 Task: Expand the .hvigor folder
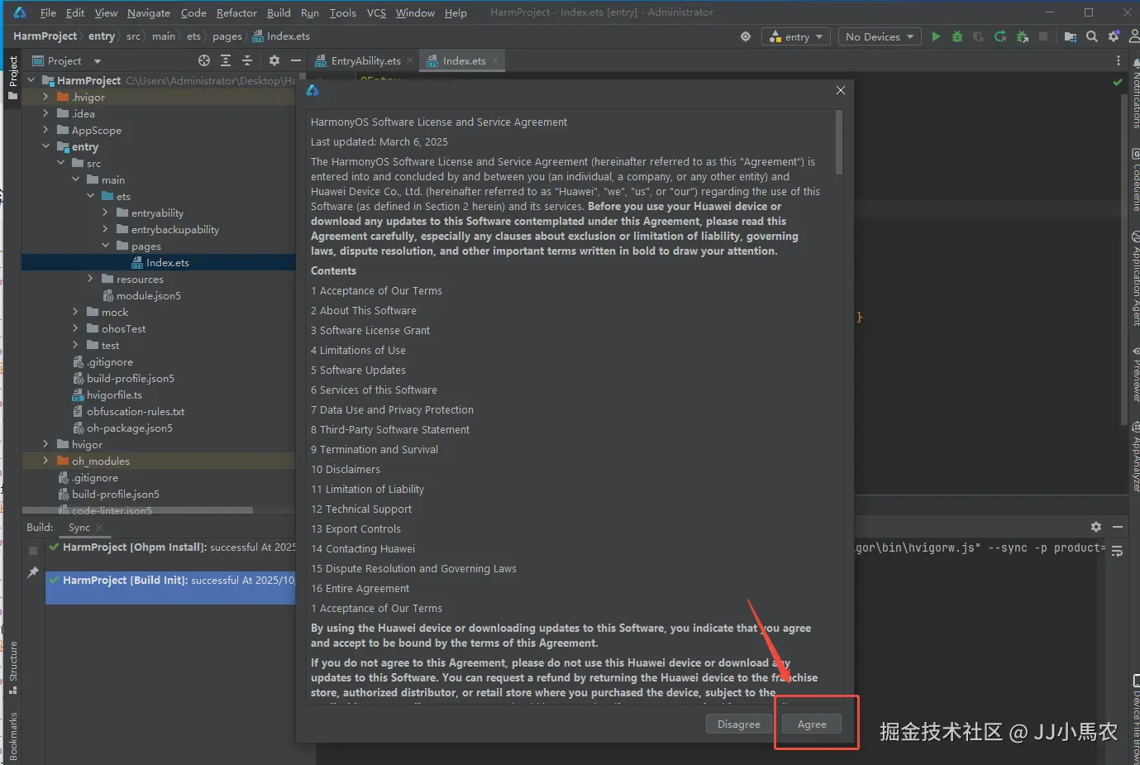point(45,97)
